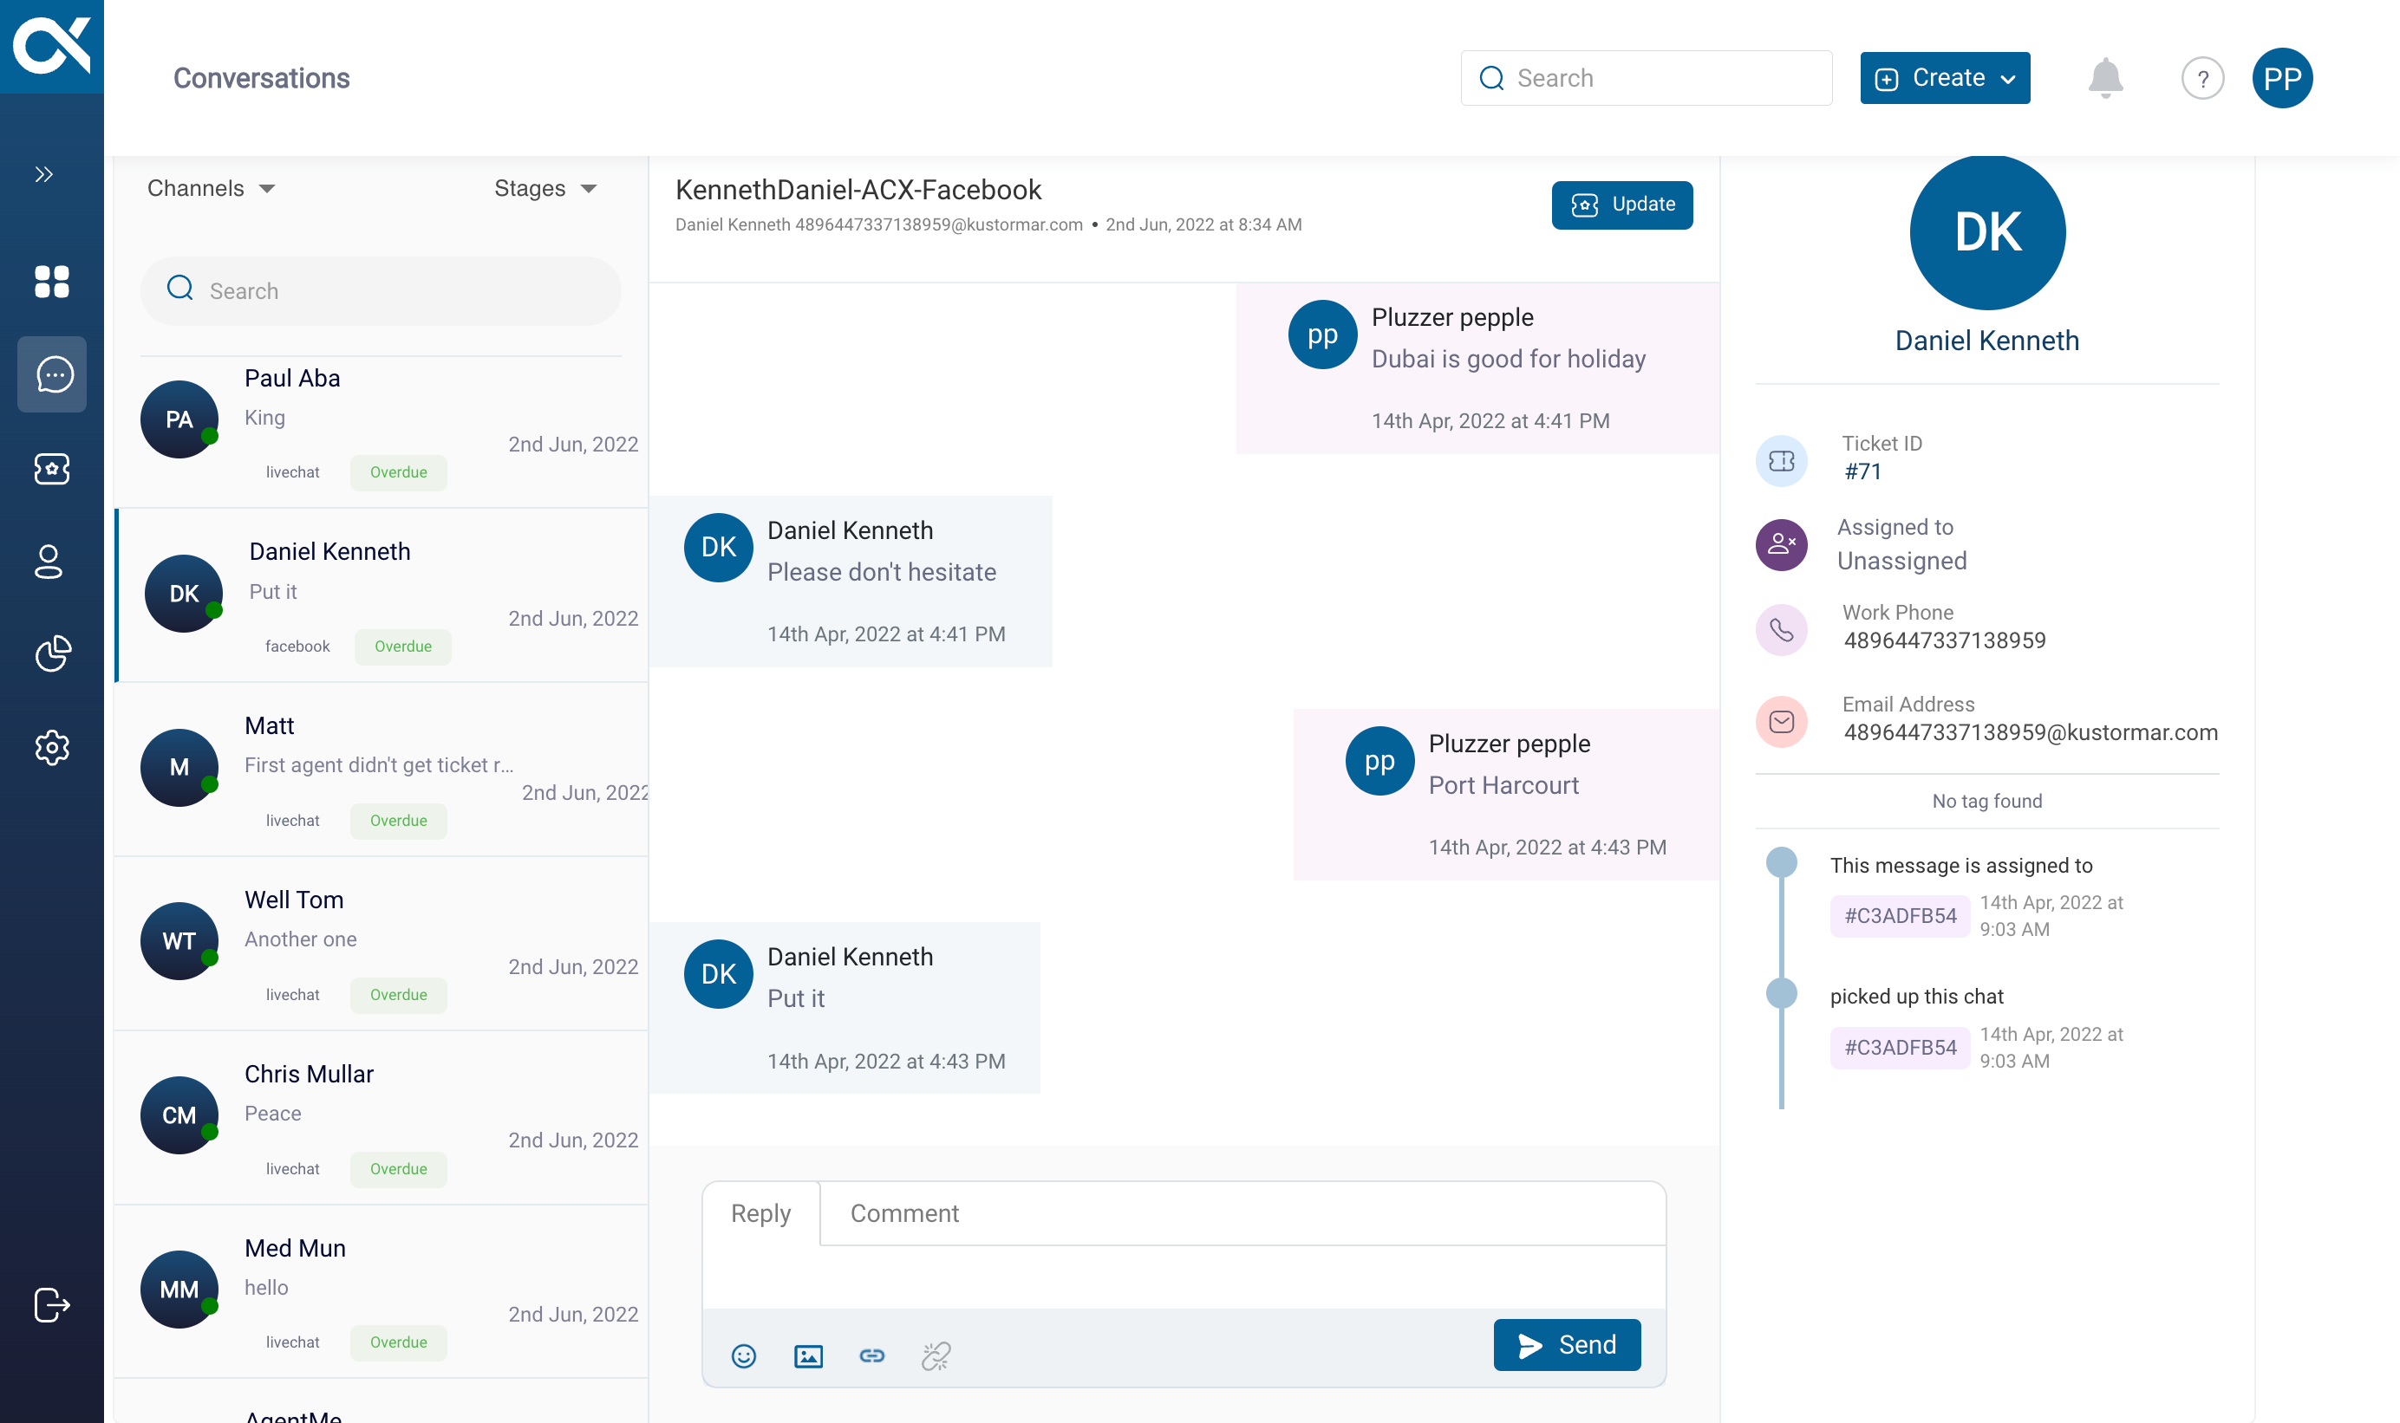Click the help question mark icon
Viewport: 2400px width, 1423px height.
2202,79
